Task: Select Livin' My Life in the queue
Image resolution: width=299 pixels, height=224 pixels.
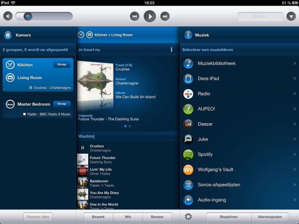Action: click(128, 171)
